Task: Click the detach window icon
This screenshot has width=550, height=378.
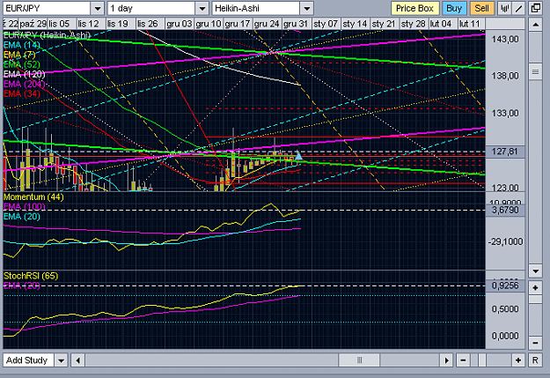Action: 536,8
